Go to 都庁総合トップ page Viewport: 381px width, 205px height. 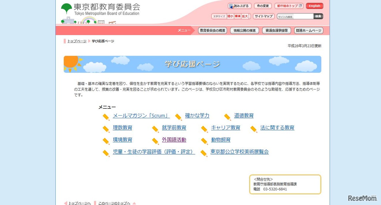(x=289, y=6)
